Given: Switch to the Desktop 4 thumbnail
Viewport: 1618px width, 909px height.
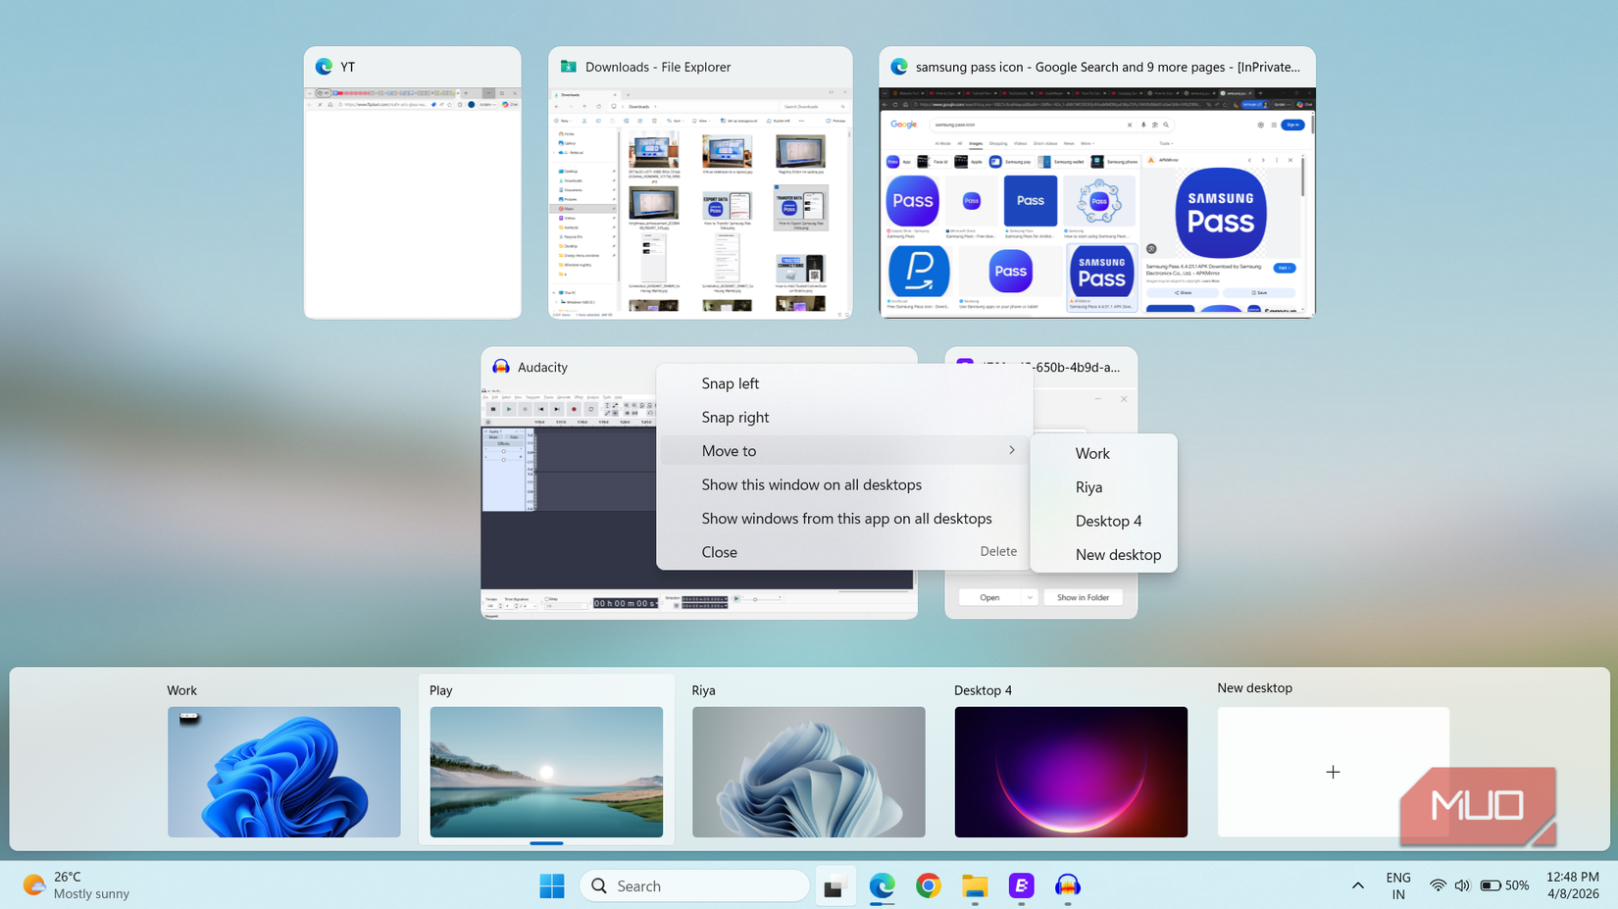Looking at the screenshot, I should coord(1071,772).
